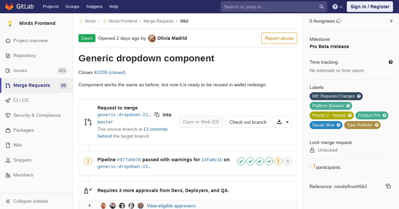The height and width of the screenshot is (209, 399).
Task: Open the Help question-mark dropdown
Action: coord(337,7)
